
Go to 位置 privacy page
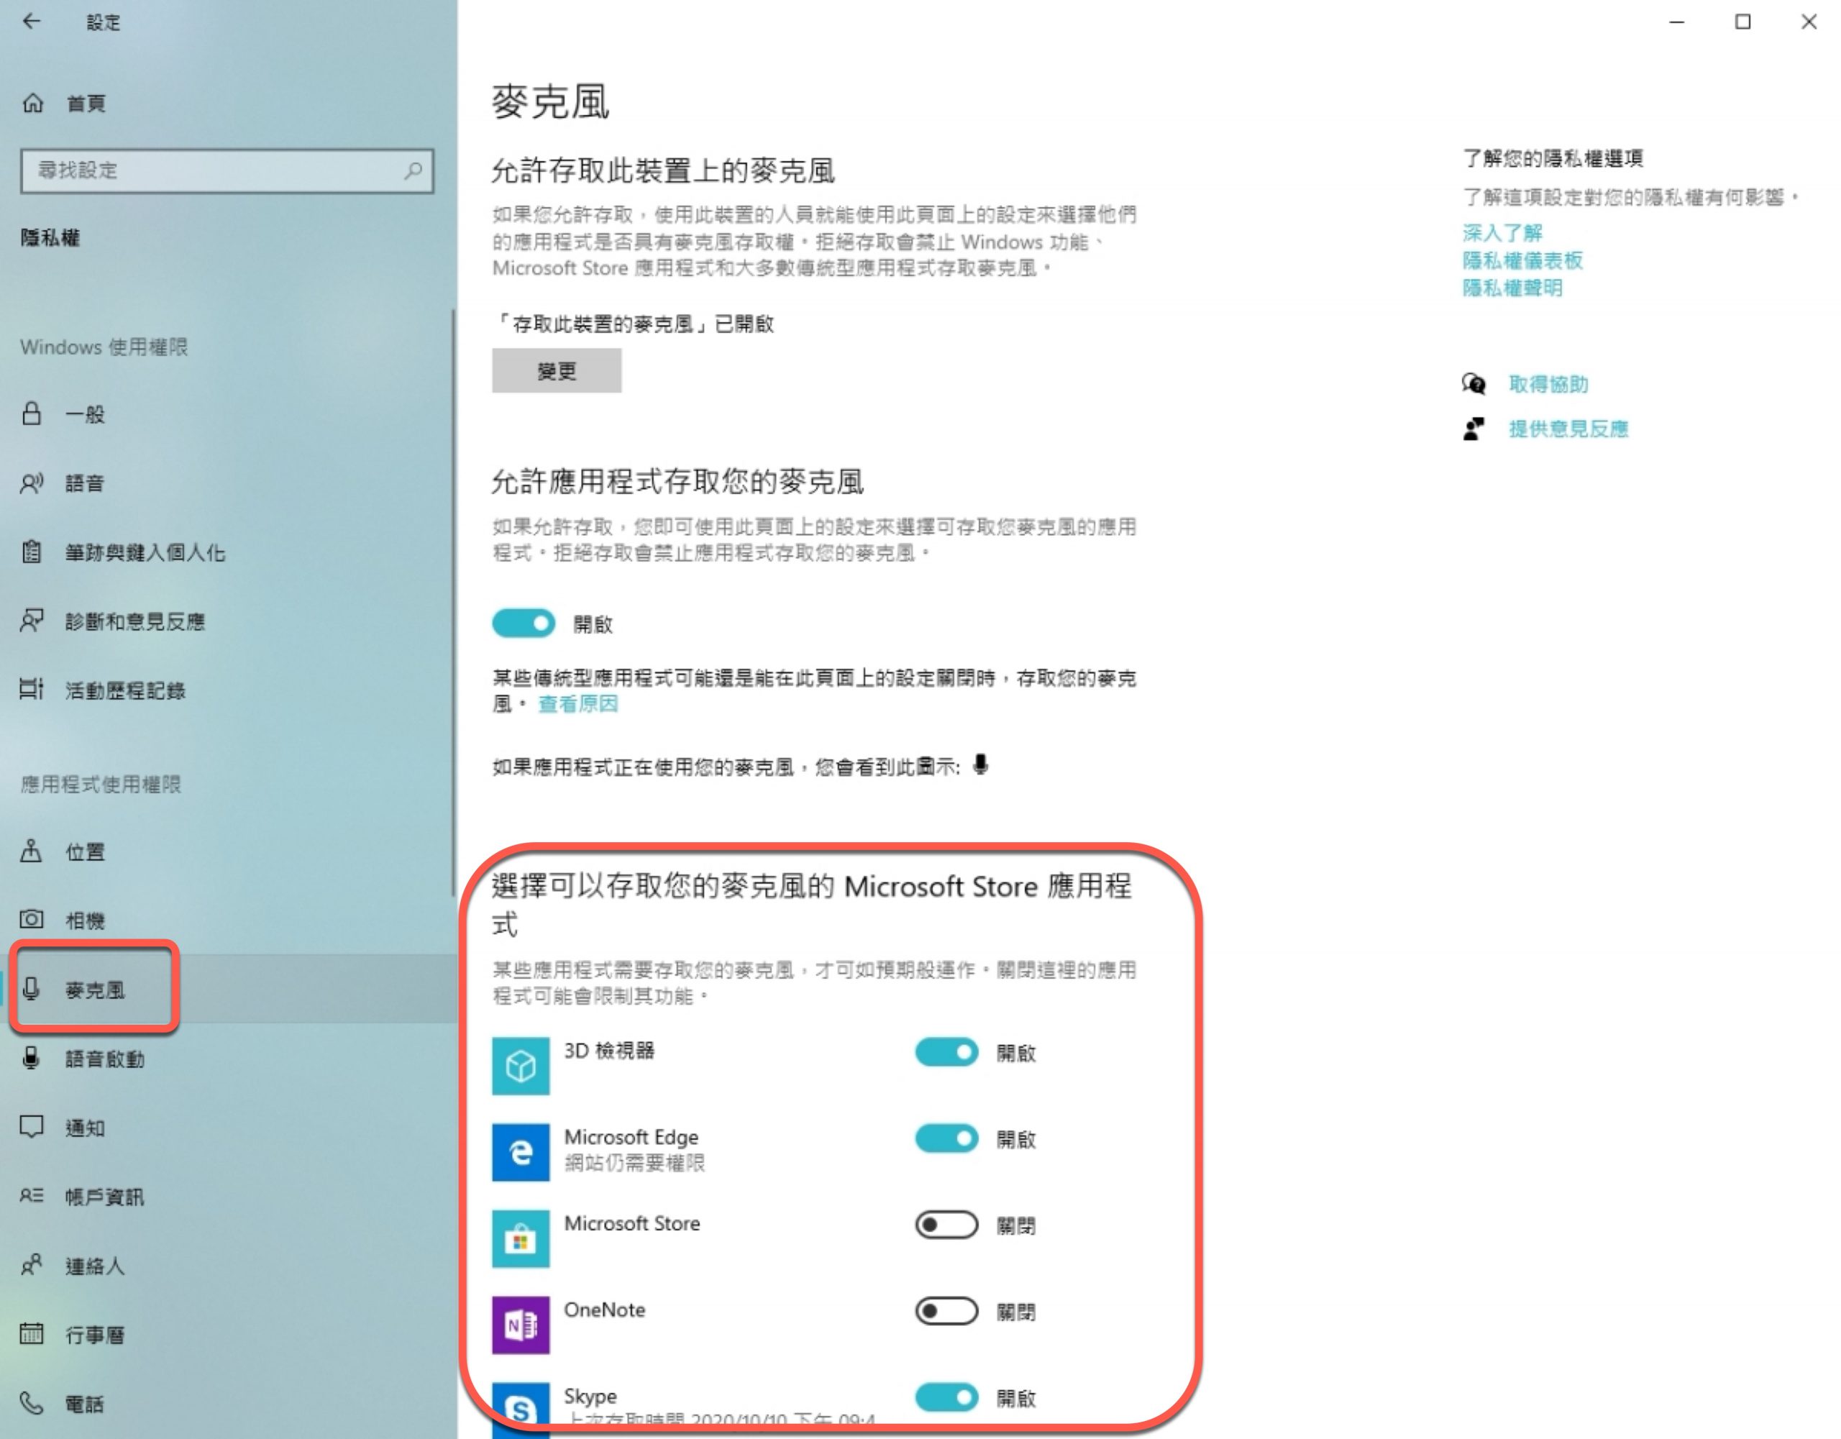click(x=85, y=851)
